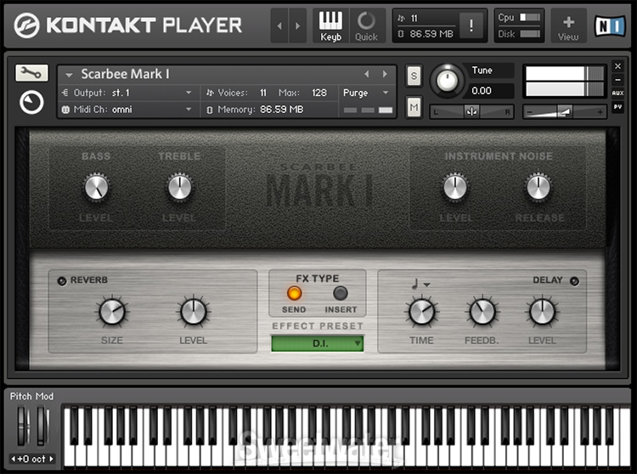Click the Delay Time knob
Viewport: 637px width, 474px height.
coord(421,312)
